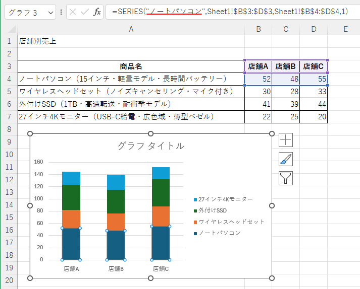360x289 pixels.
Task: Click the ノートパソコン product name cell
Action: (x=131, y=79)
